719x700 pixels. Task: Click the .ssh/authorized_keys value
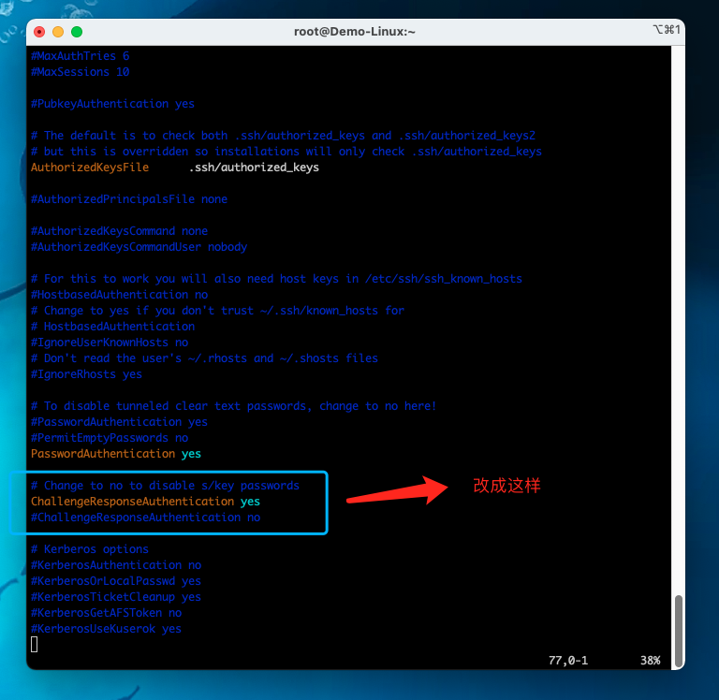(x=254, y=168)
